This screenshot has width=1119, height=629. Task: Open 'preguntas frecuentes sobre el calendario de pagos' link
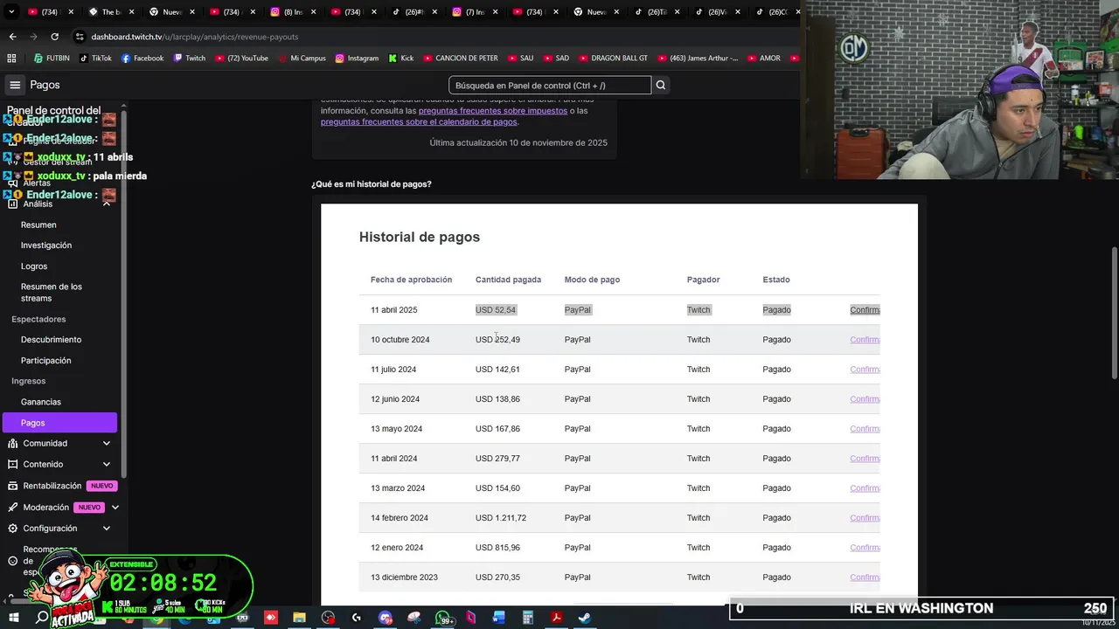(x=419, y=122)
